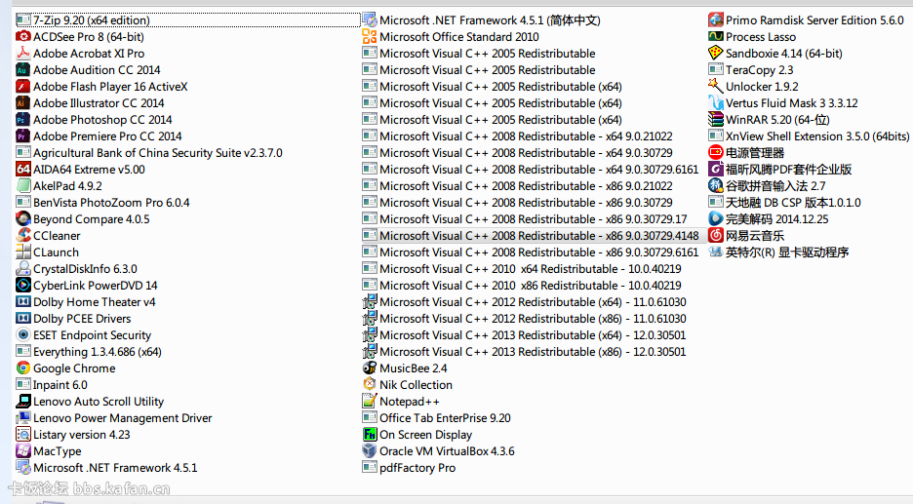
Task: Select Dolby PCEE Drivers entry
Action: [74, 319]
